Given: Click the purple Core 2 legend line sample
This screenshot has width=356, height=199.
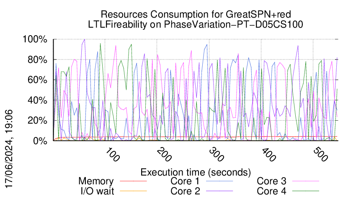Looking at the screenshot, I should pyautogui.click(x=219, y=191).
